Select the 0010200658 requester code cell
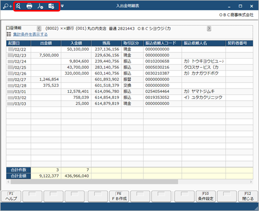The width and height of the screenshot is (259, 211). (162, 62)
